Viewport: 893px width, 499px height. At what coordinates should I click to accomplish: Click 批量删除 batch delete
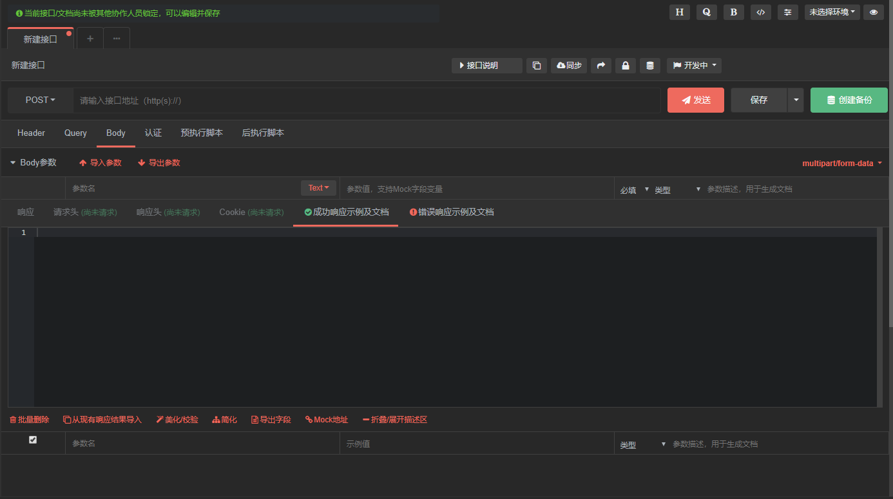29,420
